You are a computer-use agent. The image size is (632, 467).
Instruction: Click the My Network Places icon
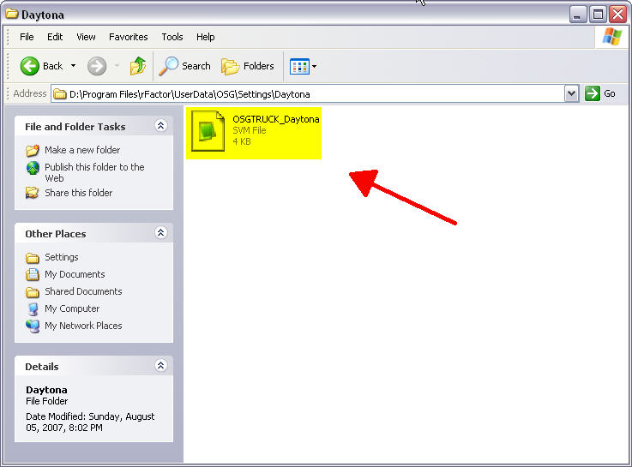(33, 326)
